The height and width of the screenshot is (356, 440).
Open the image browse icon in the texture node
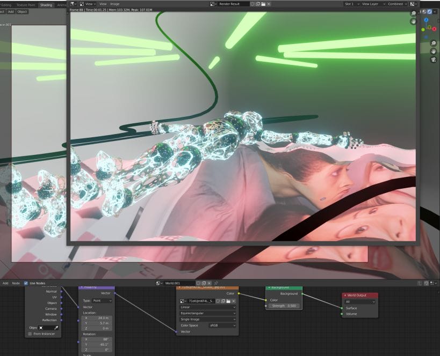[x=183, y=301]
